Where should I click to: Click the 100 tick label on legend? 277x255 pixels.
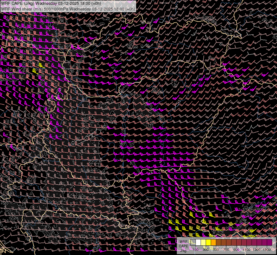point(196,249)
